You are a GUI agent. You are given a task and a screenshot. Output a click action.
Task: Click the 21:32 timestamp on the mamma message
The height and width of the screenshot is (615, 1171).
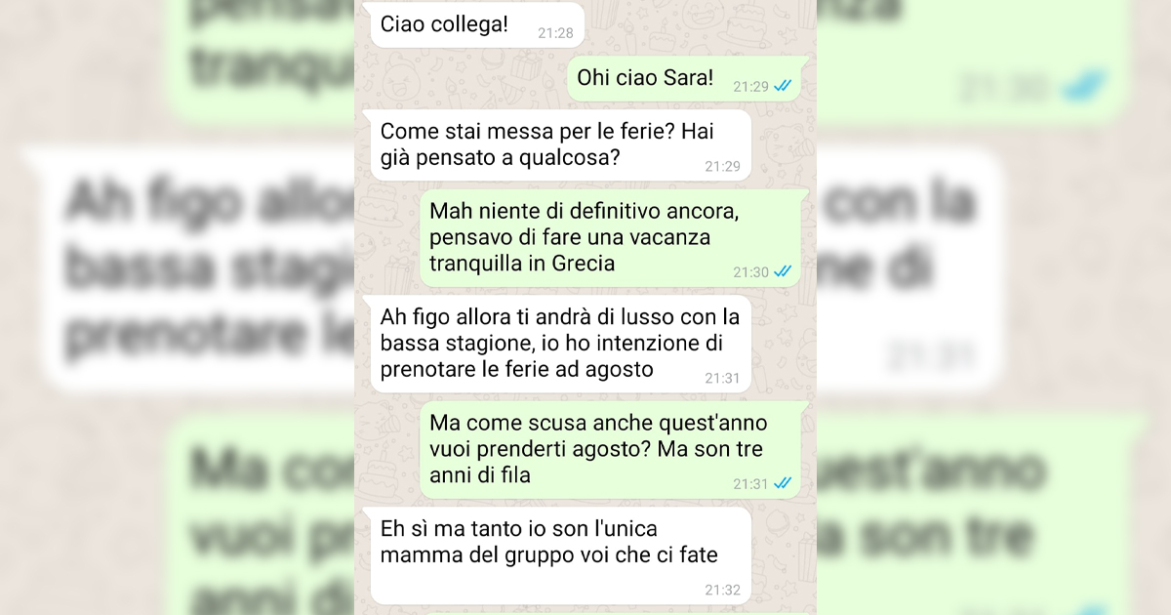(722, 590)
